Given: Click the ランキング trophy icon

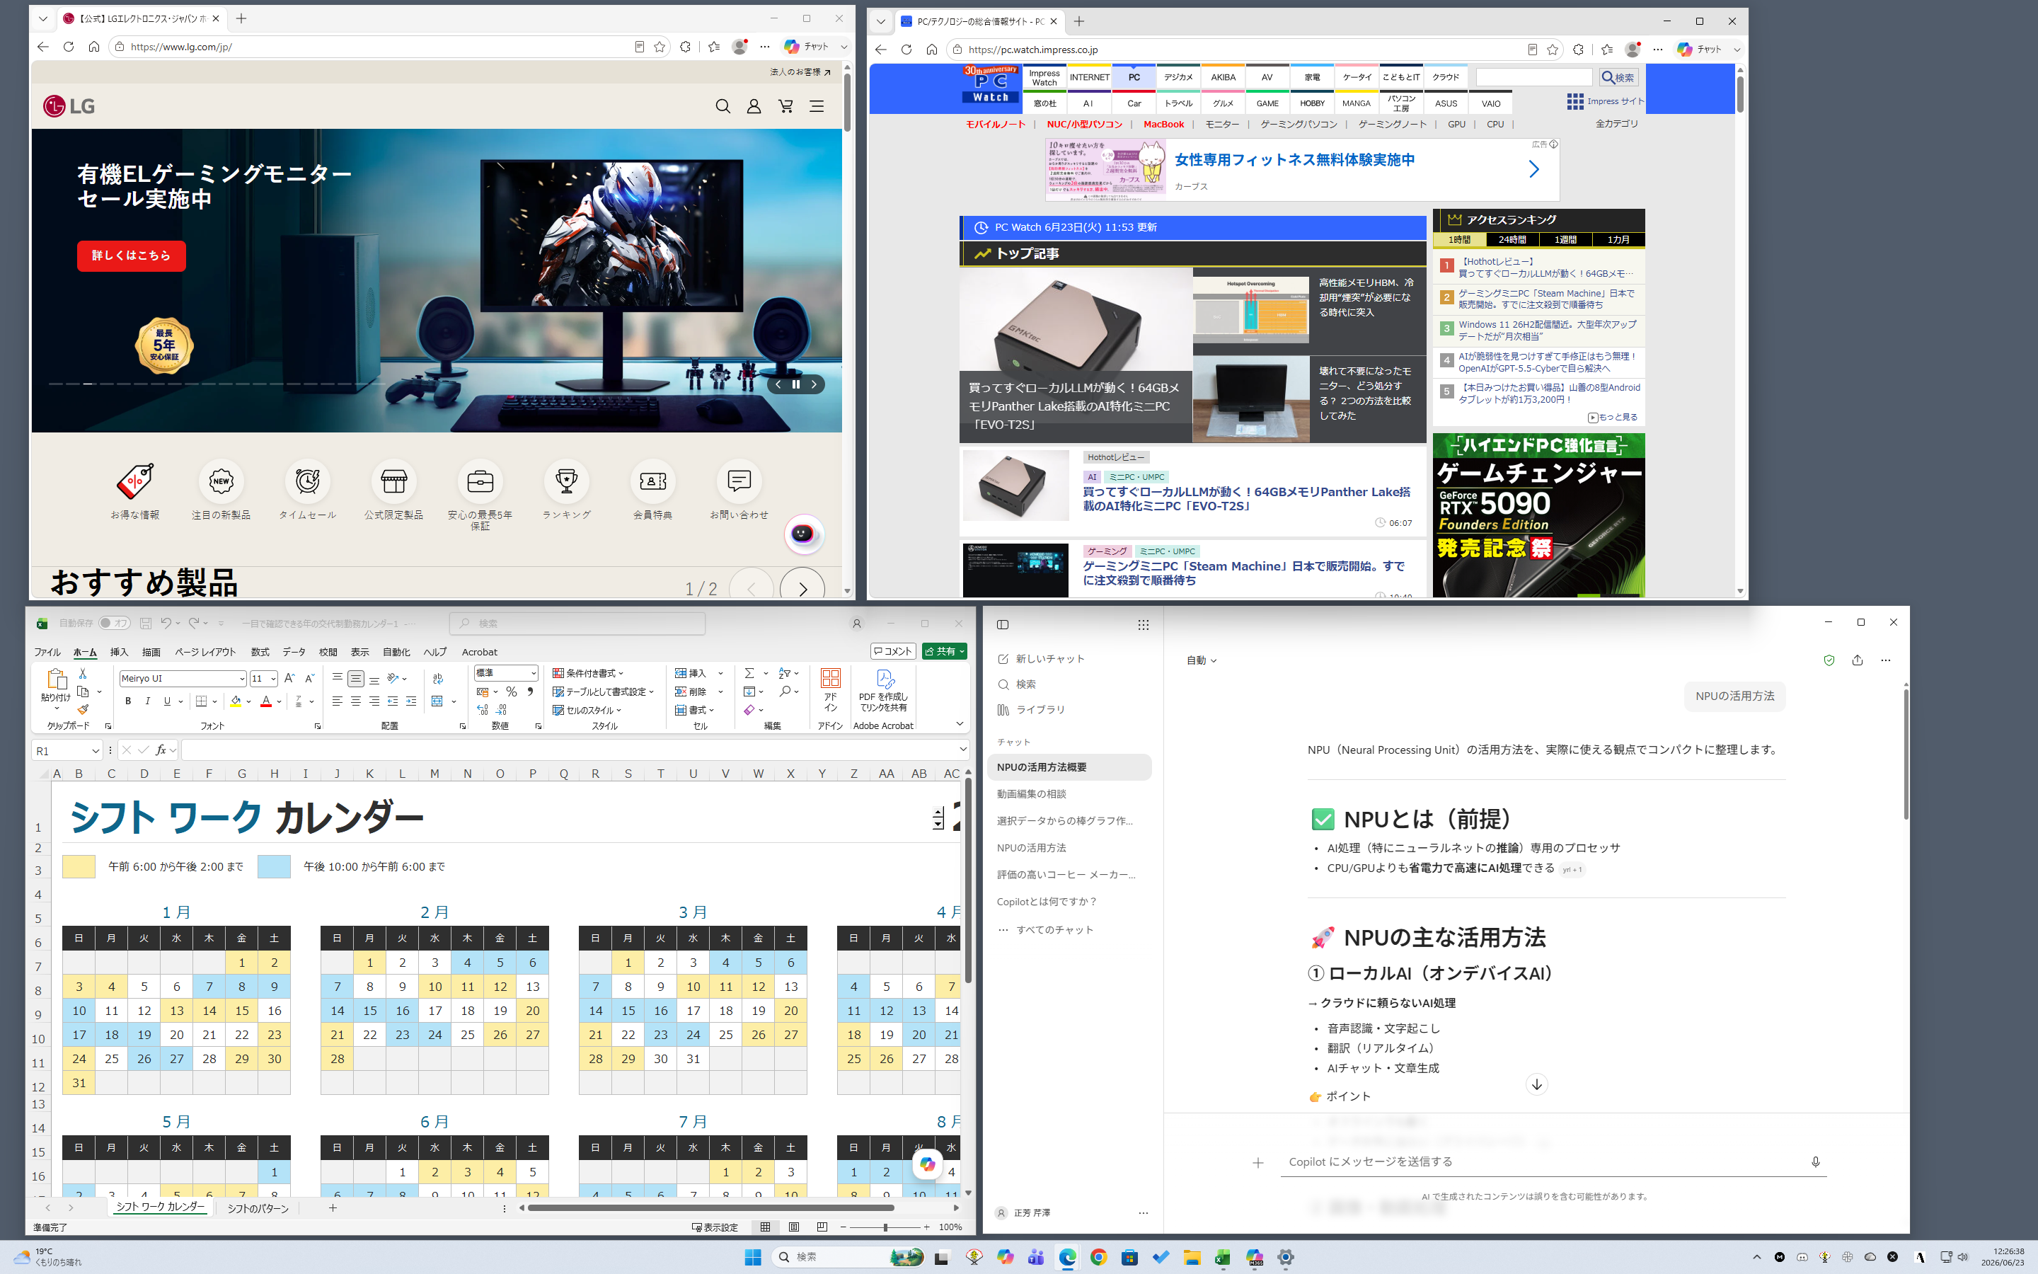Looking at the screenshot, I should coord(567,481).
